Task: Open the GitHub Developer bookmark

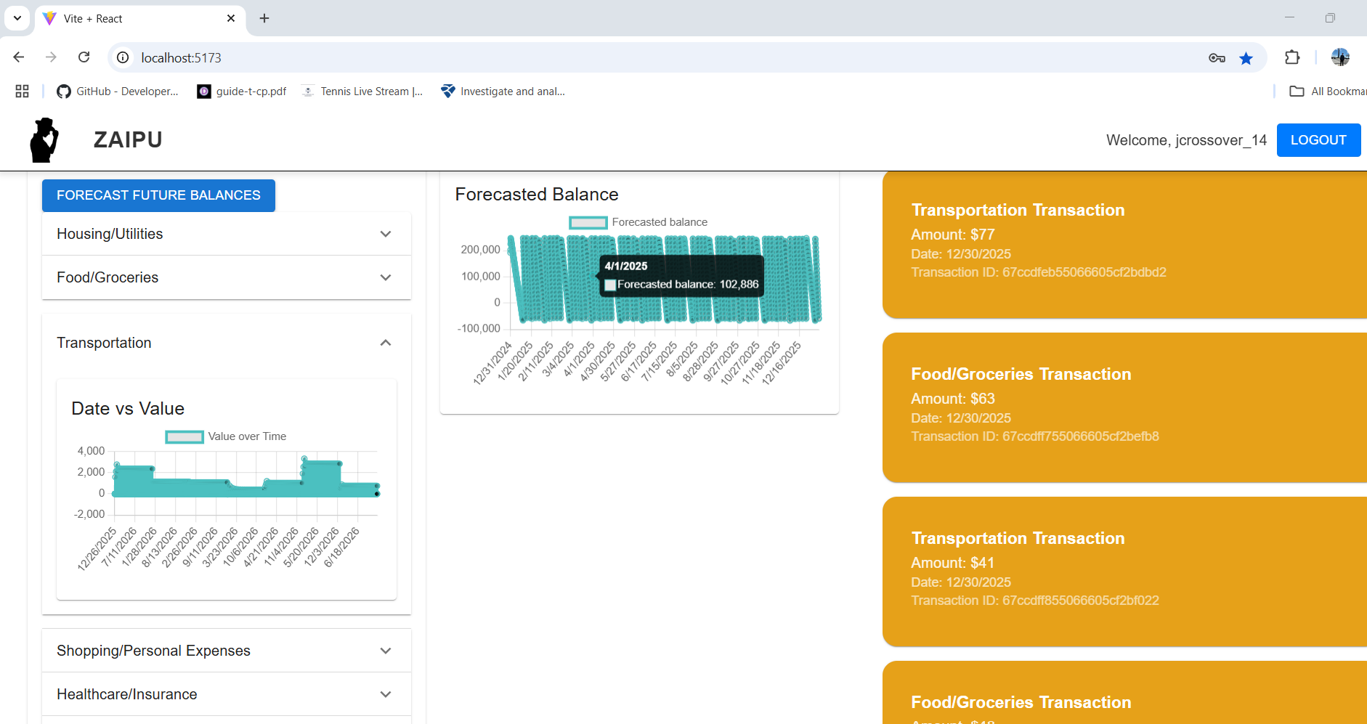Action: click(118, 91)
